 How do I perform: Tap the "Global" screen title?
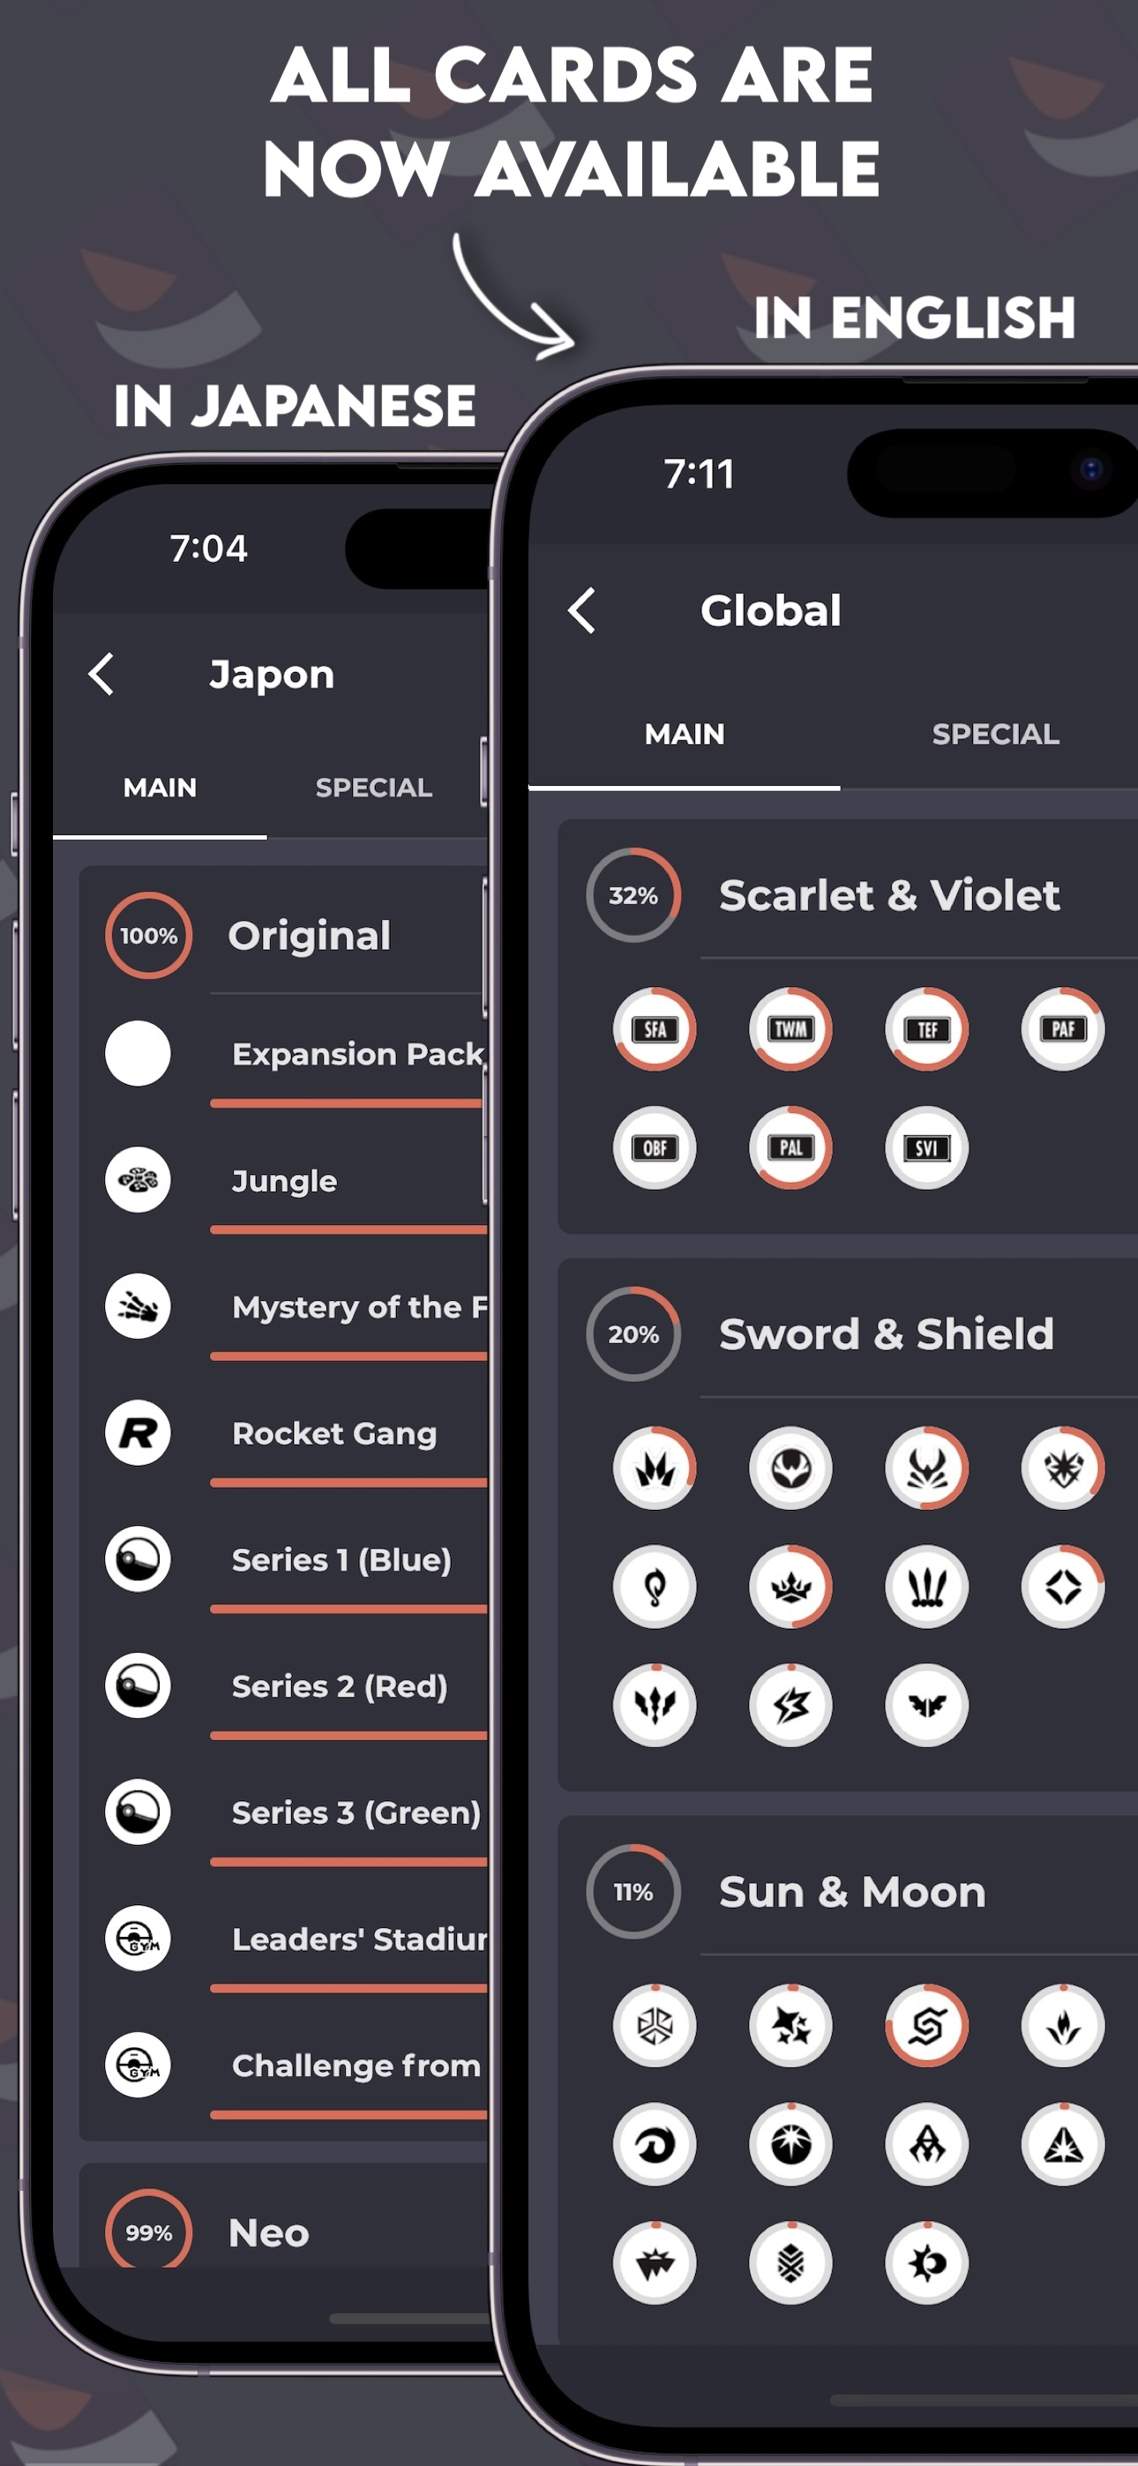pos(770,609)
